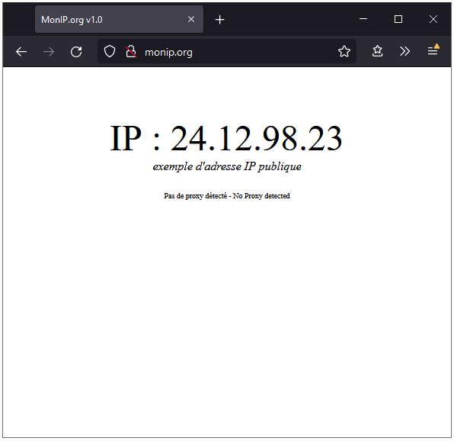Bookmark this page with the star icon
The width and height of the screenshot is (454, 441).
pyautogui.click(x=344, y=52)
